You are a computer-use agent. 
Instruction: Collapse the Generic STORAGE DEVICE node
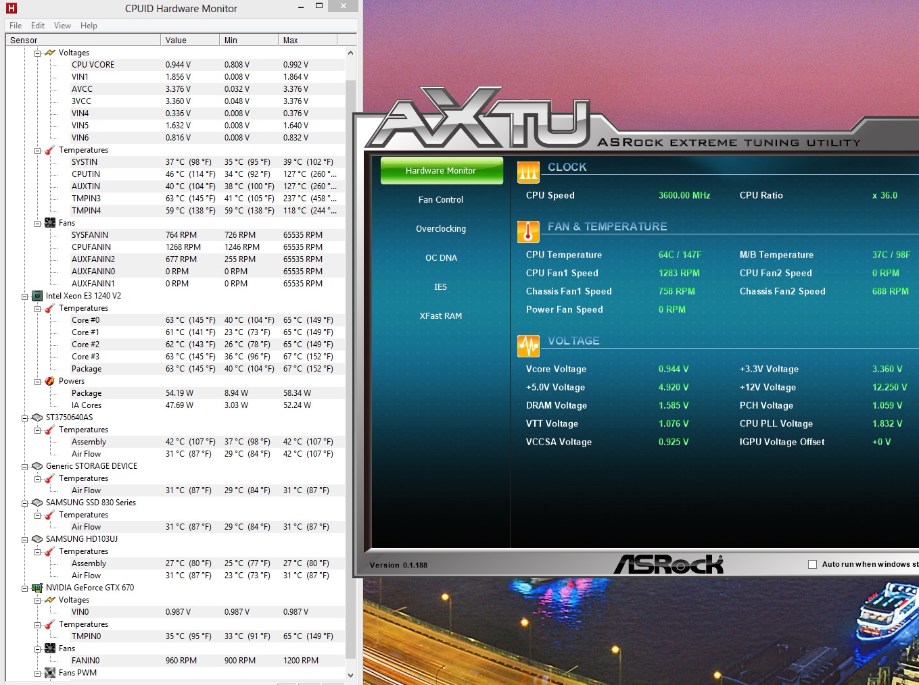25,466
